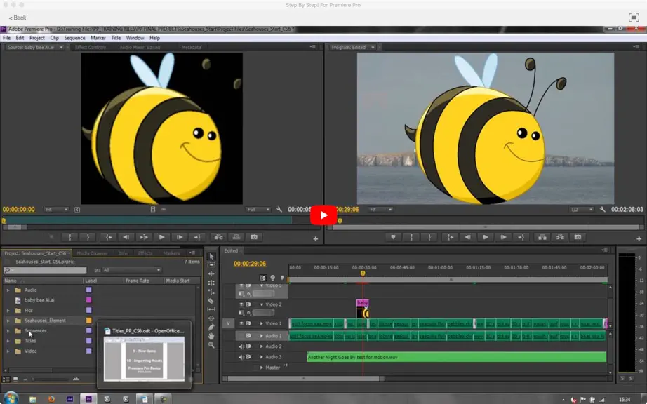
Task: Select the Pen tool
Action: coord(211,328)
